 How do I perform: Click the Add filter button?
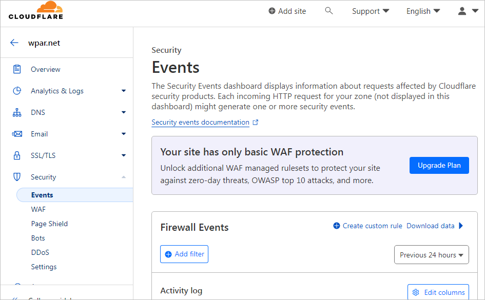(184, 254)
